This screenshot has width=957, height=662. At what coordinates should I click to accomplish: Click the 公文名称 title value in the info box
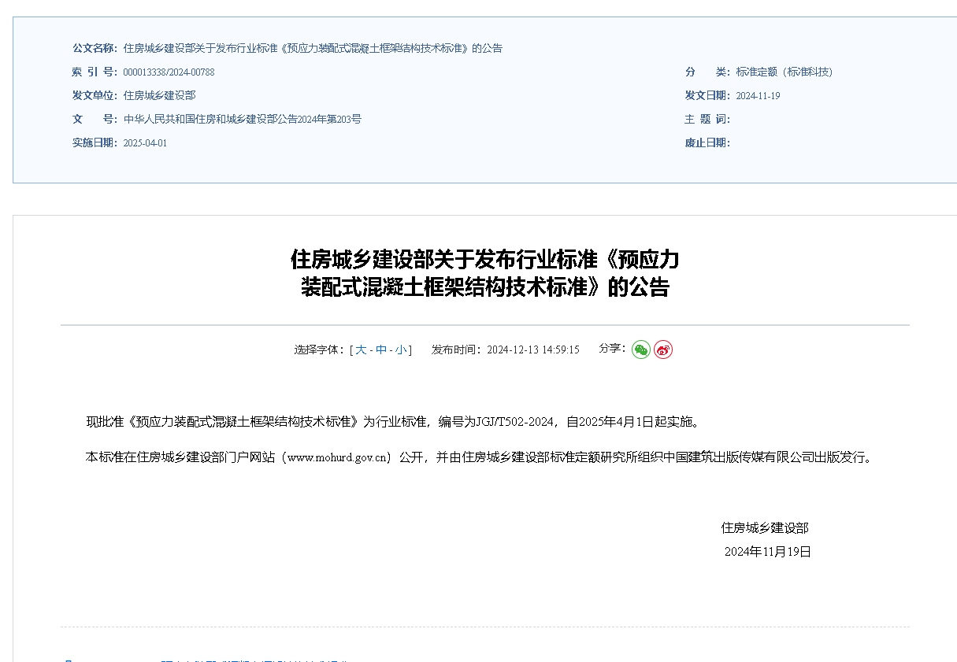(313, 48)
